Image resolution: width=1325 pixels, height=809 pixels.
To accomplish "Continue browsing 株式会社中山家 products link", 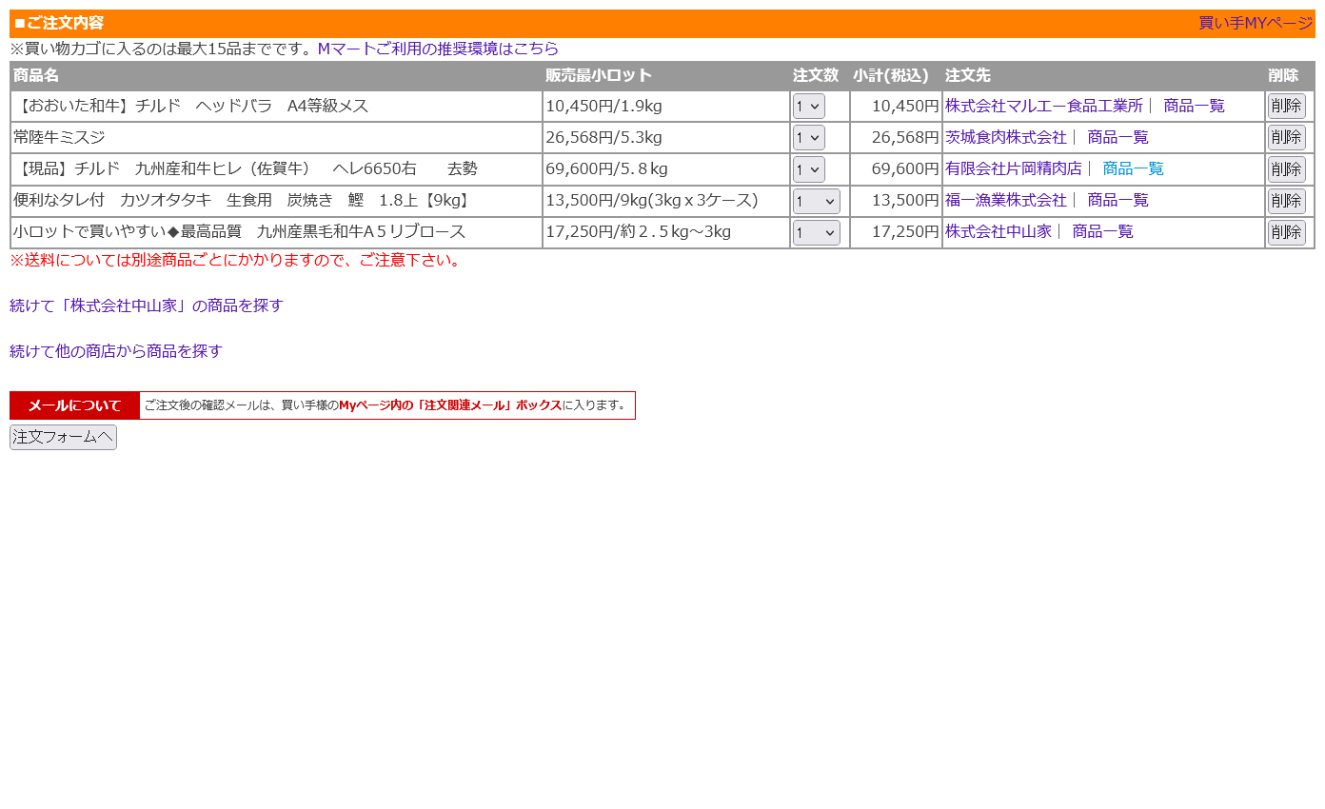I will [x=147, y=306].
